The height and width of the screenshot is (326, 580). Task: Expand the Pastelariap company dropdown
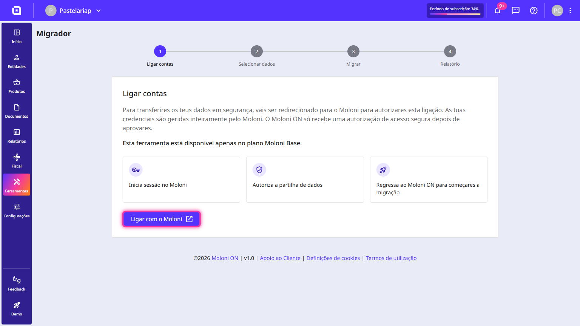[x=99, y=11]
